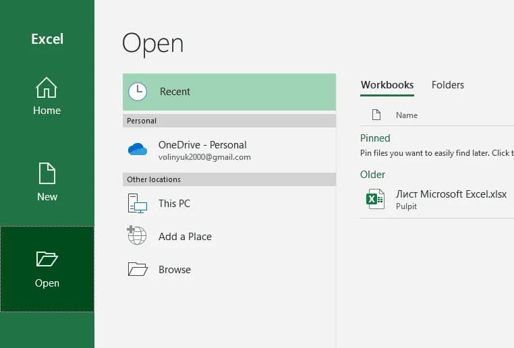Click the green Excel file icon in Older
Viewport: 514px width, 348px height.
[x=373, y=199]
